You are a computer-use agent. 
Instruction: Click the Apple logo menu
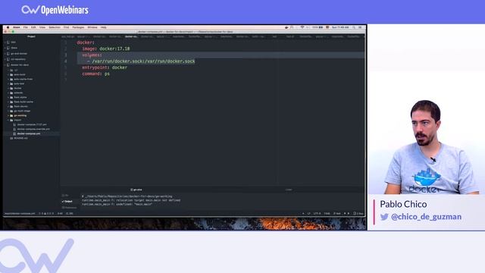pos(8,27)
